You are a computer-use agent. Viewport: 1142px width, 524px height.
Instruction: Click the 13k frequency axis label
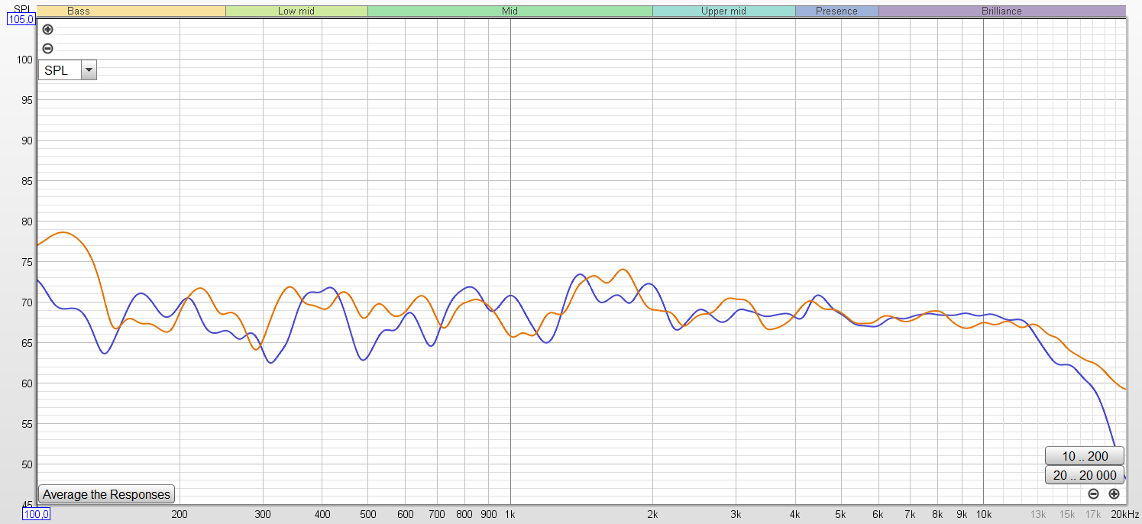pos(1038,514)
